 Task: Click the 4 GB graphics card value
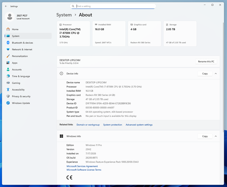click(x=133, y=29)
